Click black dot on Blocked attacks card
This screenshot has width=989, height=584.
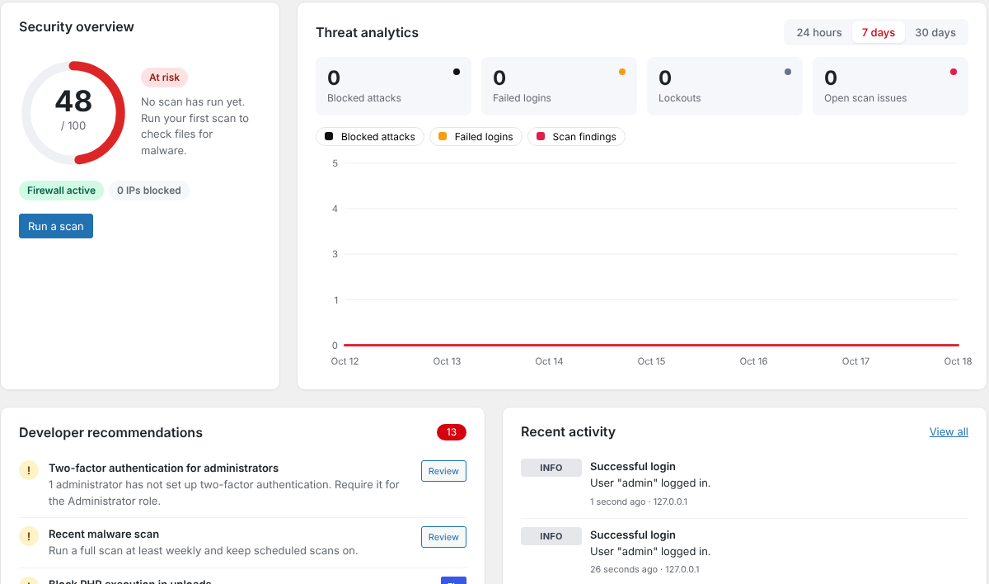(x=457, y=72)
